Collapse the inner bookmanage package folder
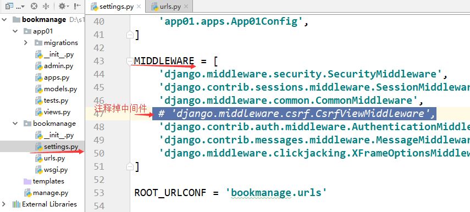470x212 pixels. pyautogui.click(x=15, y=124)
